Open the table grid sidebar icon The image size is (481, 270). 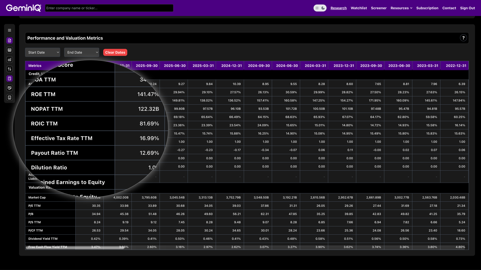pos(10,50)
